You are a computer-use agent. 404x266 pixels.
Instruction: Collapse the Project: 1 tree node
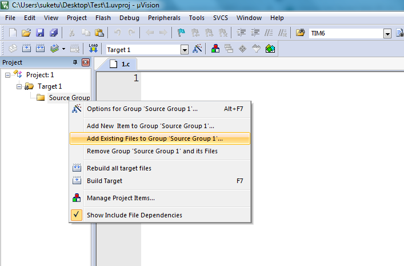pyautogui.click(x=7, y=75)
